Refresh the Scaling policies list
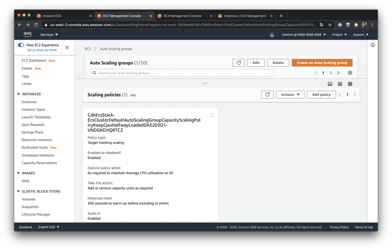392x250 pixels. tap(268, 95)
